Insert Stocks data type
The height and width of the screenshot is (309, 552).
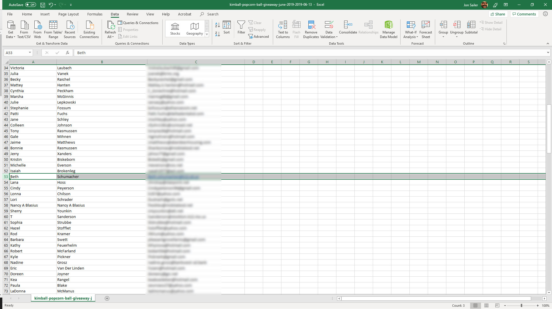point(175,29)
